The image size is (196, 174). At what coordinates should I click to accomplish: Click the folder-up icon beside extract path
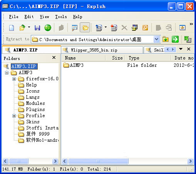click(166, 39)
